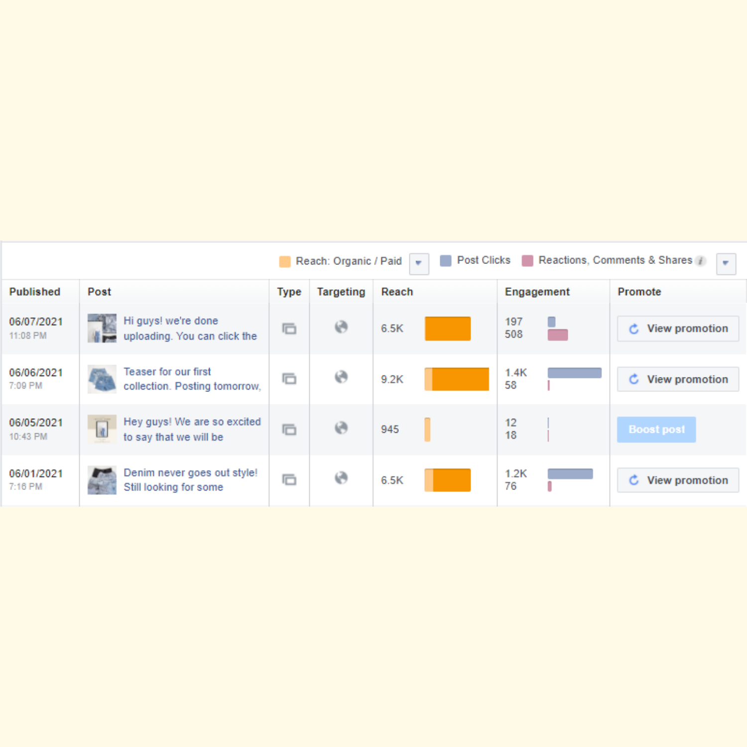This screenshot has width=747, height=747.
Task: Click post type icon for 06/05/2021 post
Action: pos(289,429)
